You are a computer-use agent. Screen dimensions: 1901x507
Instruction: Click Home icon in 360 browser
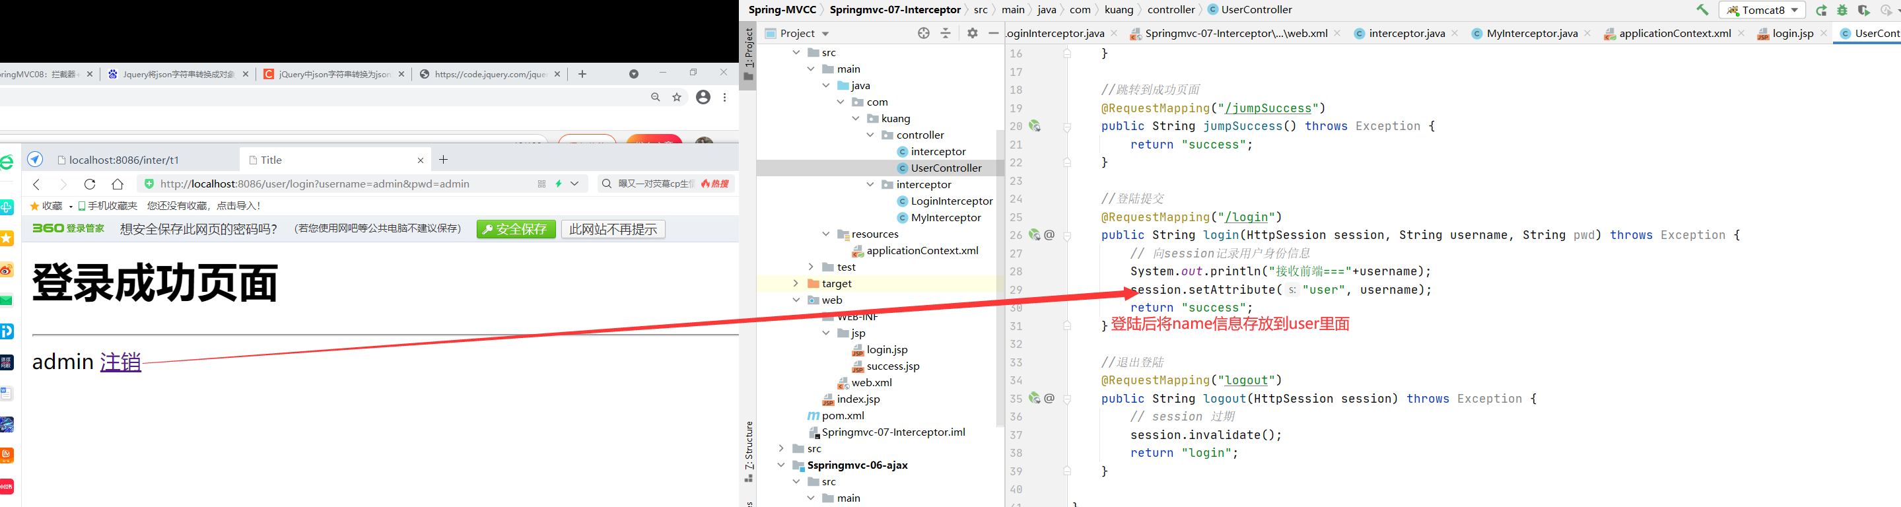coord(118,184)
